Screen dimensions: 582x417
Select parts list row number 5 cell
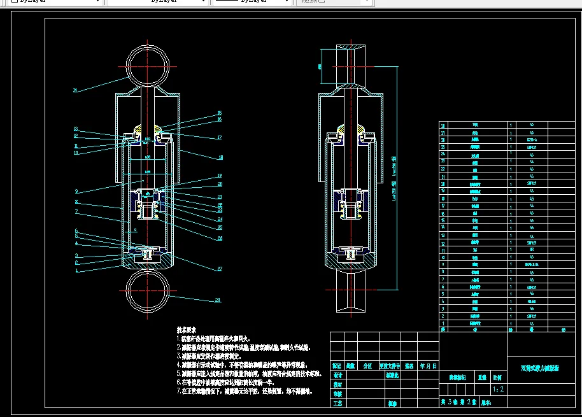(x=443, y=294)
